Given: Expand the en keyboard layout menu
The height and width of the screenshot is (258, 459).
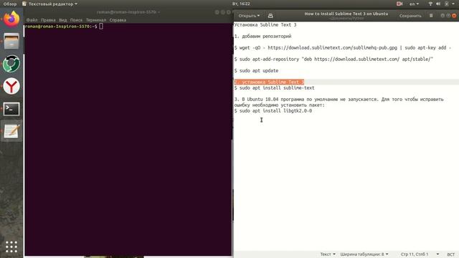Looking at the screenshot, I should (414, 4).
